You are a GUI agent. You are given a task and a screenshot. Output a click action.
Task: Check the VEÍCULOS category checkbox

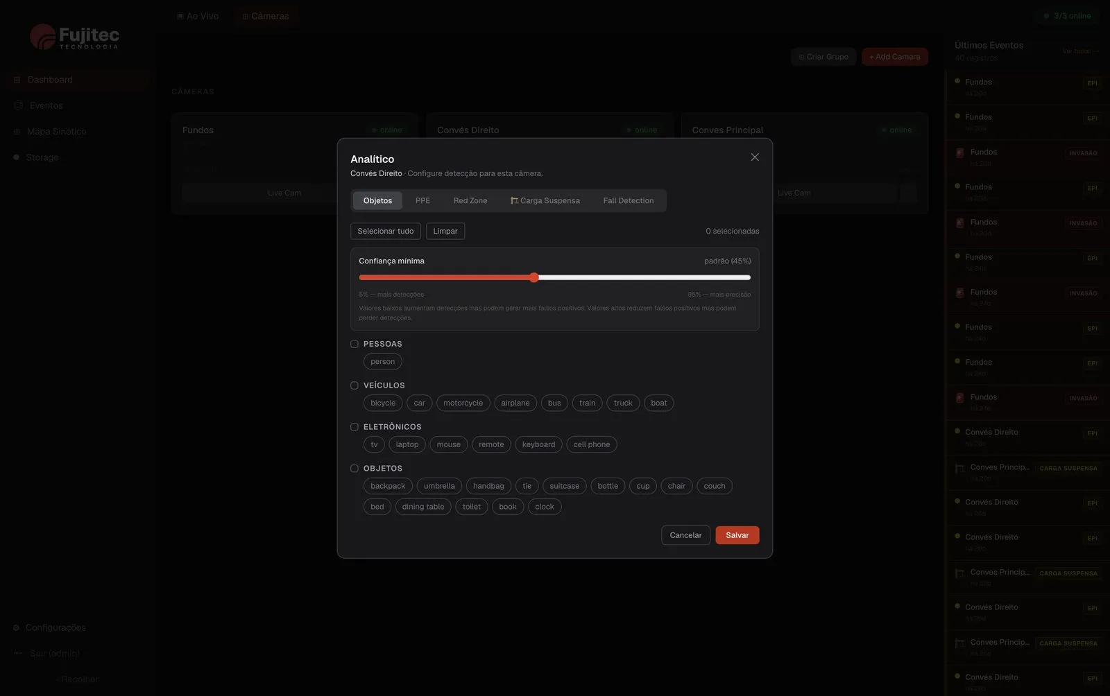355,385
